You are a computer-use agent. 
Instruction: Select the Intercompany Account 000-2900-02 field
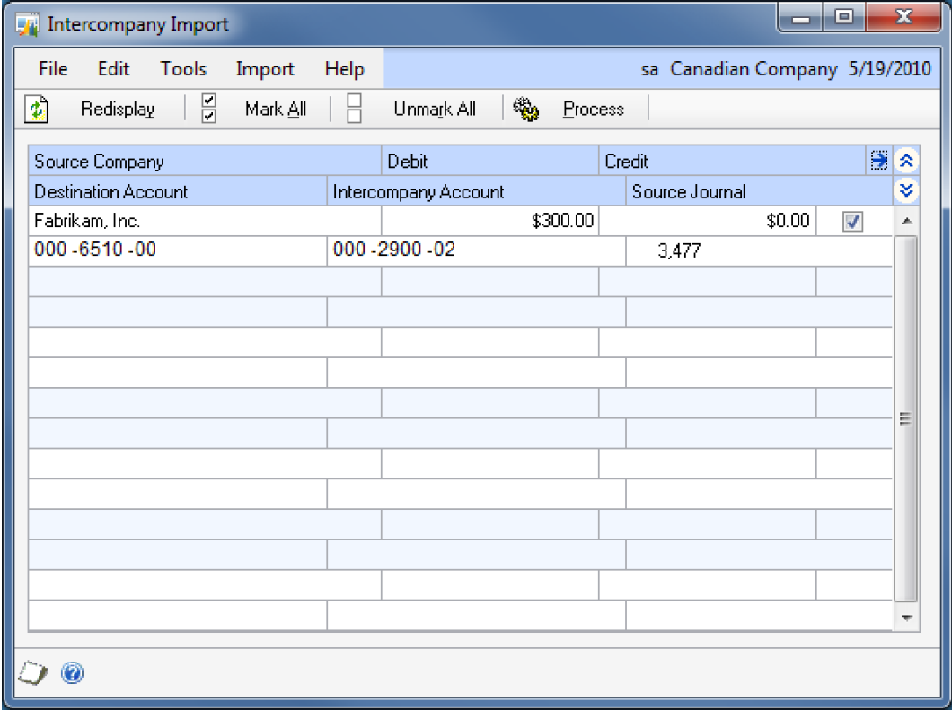pos(476,250)
